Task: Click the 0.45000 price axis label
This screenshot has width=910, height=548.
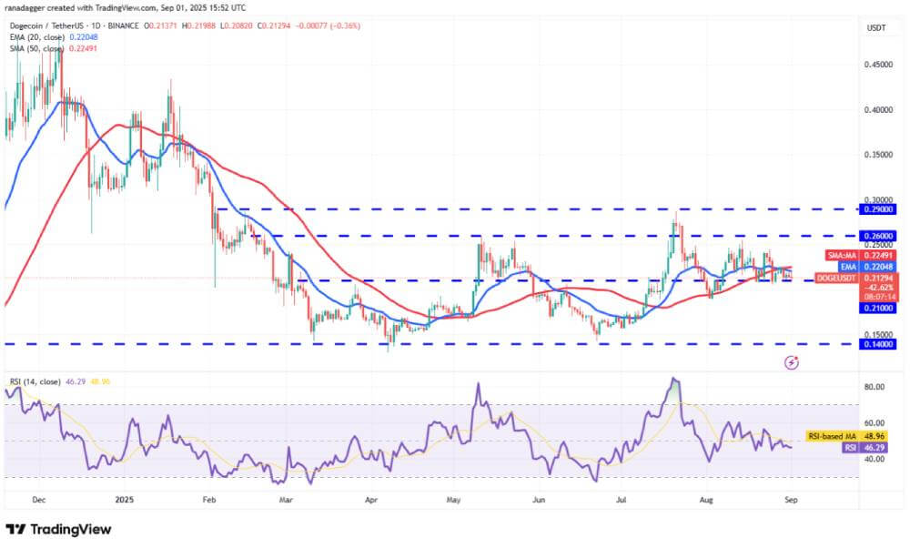Action: 879,65
